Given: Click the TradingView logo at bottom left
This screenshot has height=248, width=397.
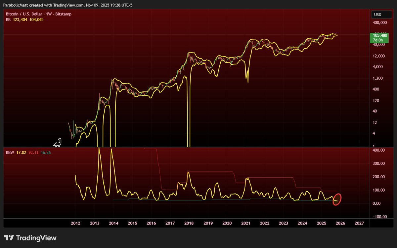Looking at the screenshot, I should tap(30, 238).
